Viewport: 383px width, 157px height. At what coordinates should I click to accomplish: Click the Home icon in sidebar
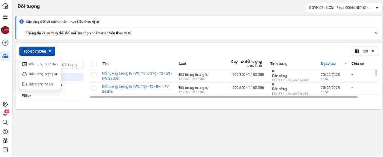click(5, 6)
